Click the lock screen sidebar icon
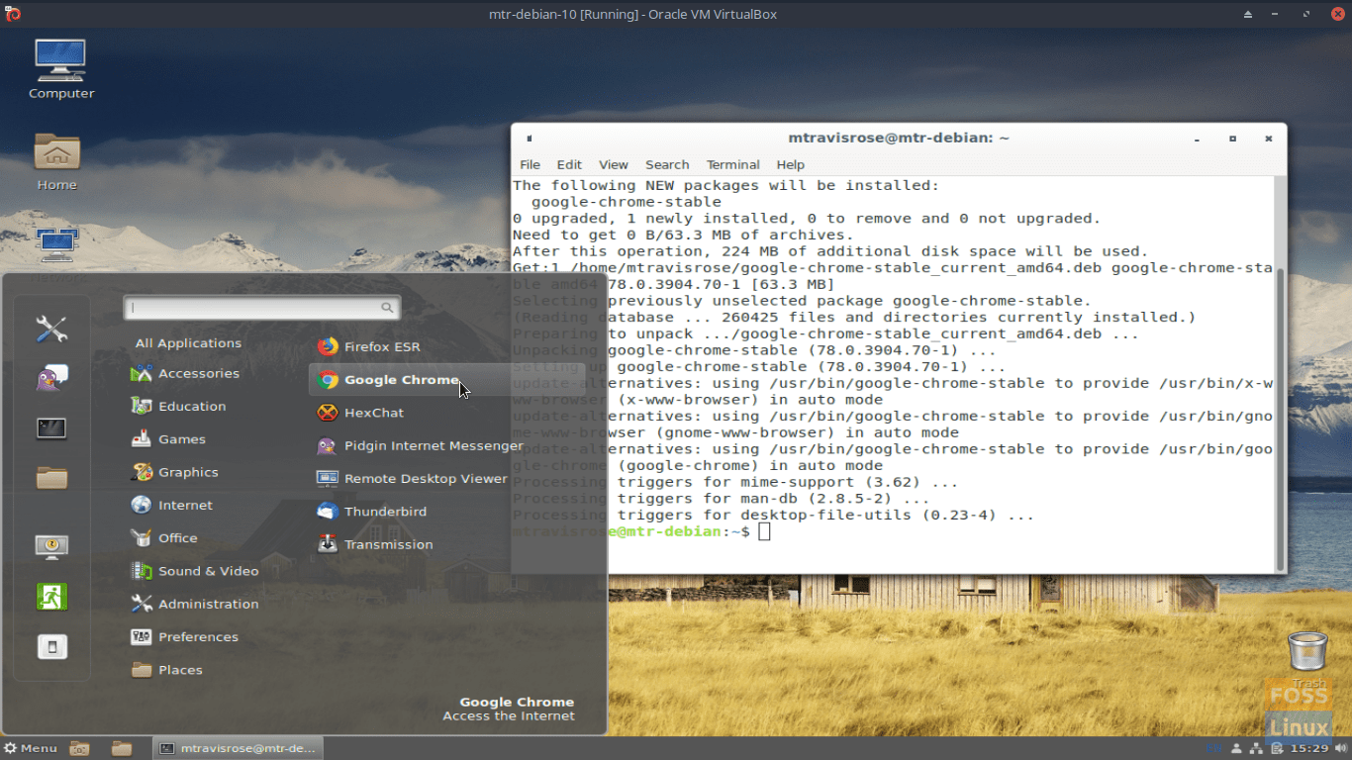 click(51, 546)
